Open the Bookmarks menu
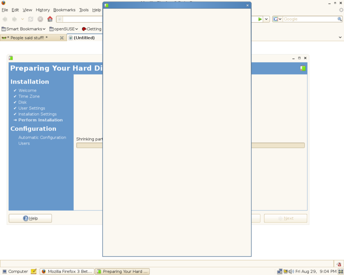Viewport: 344px width, 275px height. (64, 10)
